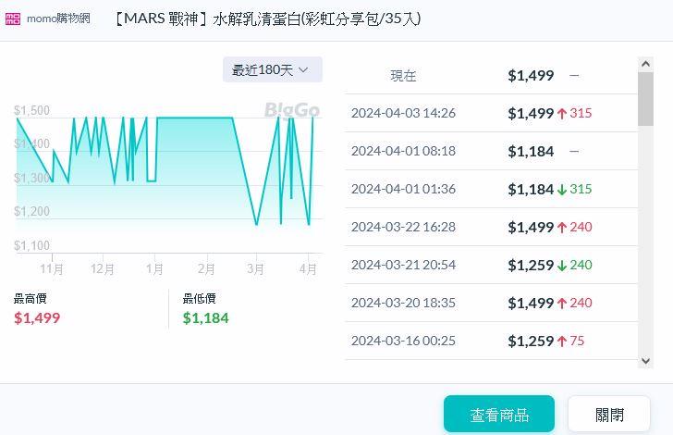
Task: Click the red up arrow beside 75
Action: [561, 342]
